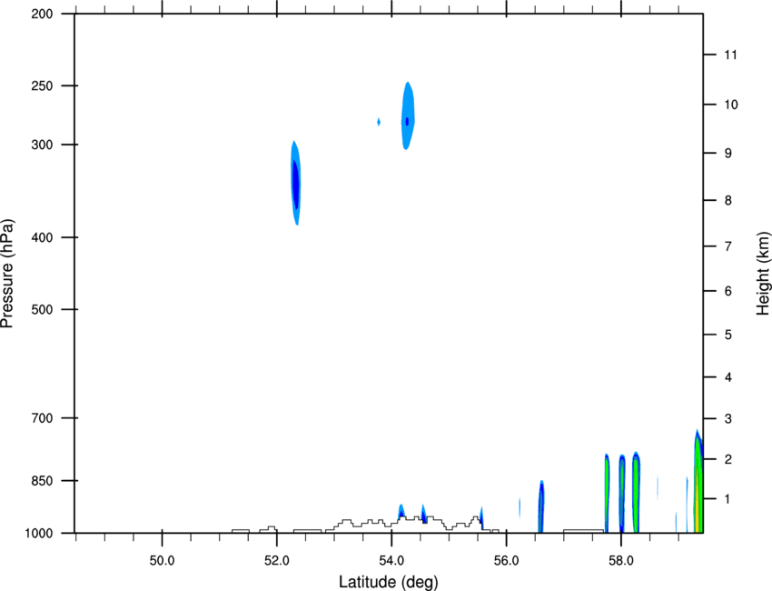This screenshot has height=591, width=772.
Task: Click the 200 pressure tick label
Action: pos(42,14)
